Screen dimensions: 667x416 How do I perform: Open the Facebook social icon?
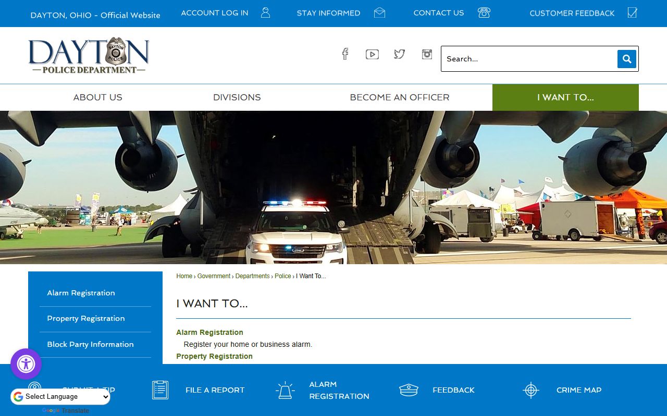345,54
